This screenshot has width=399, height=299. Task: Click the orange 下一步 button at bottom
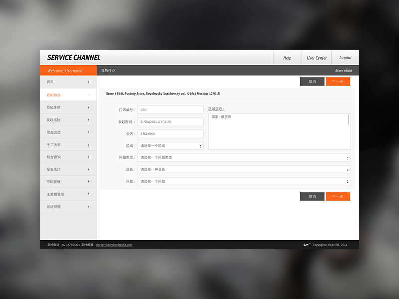[x=338, y=196]
